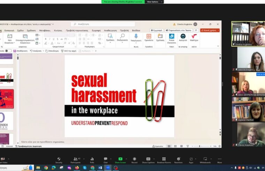The image size is (265, 171).
Task: Open the Reactions menu
Action: (x=178, y=159)
